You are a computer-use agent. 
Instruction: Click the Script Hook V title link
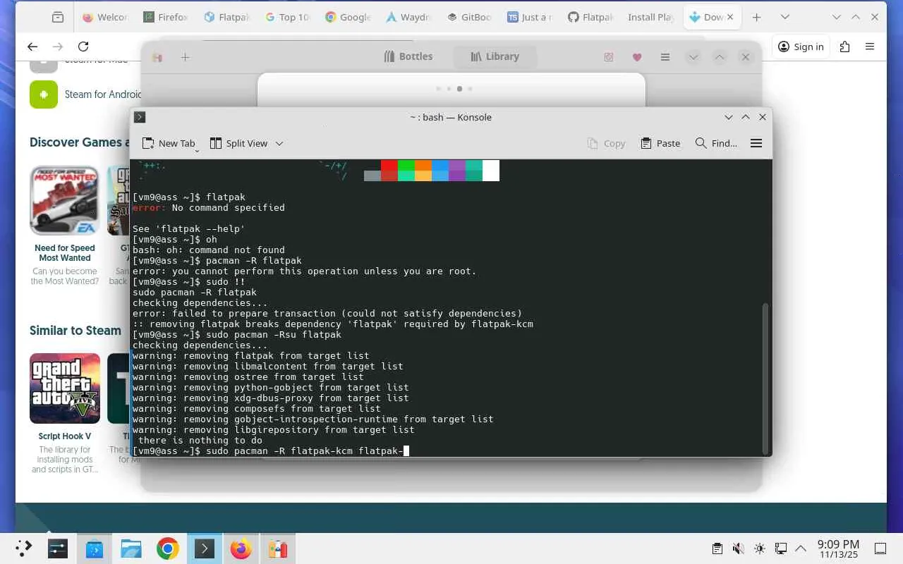(65, 436)
